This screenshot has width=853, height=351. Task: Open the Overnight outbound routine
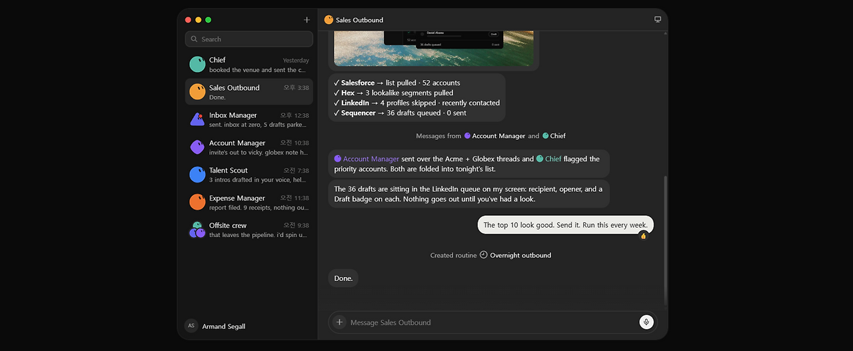520,255
